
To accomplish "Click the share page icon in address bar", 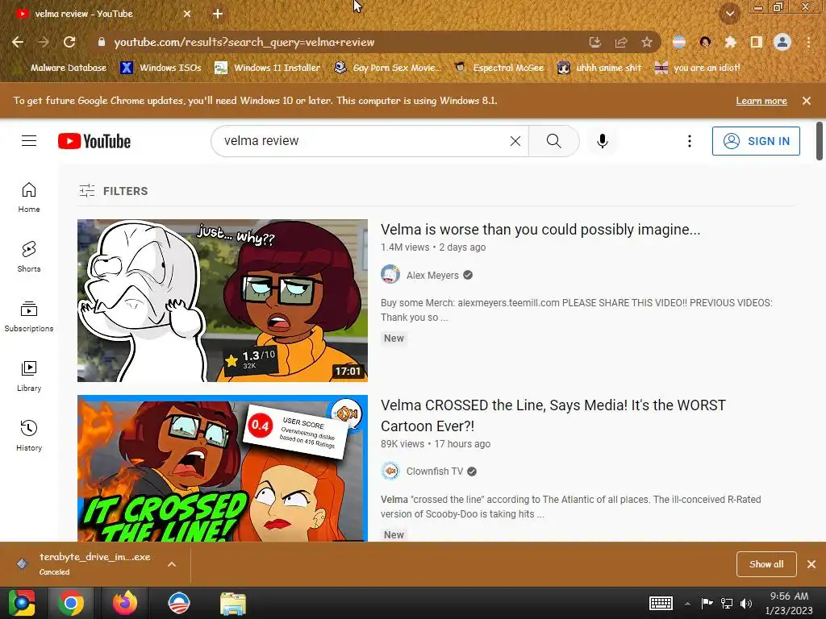I will point(621,42).
